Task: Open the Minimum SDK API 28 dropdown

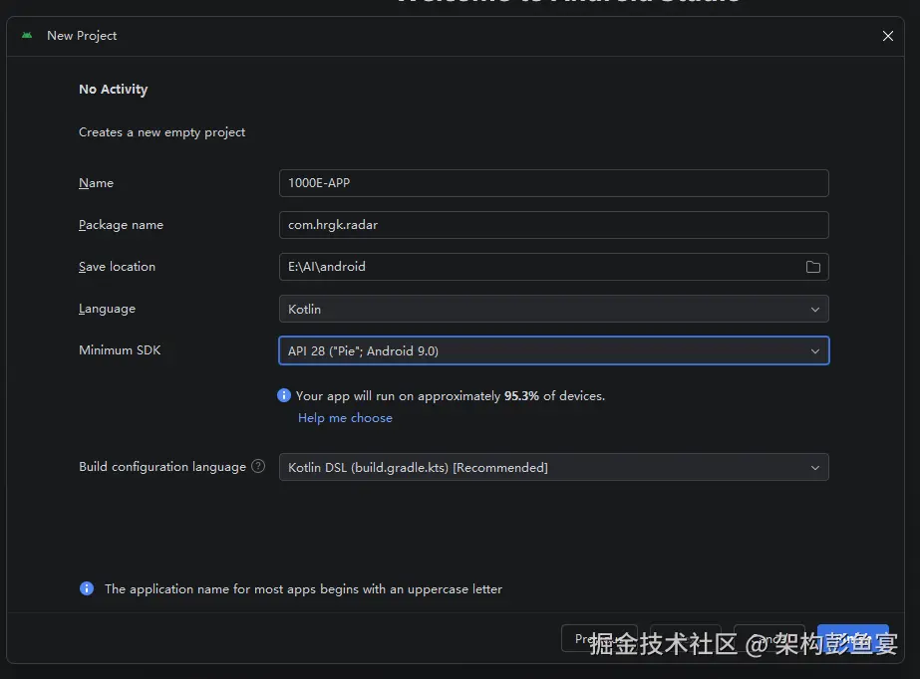Action: pyautogui.click(x=554, y=350)
